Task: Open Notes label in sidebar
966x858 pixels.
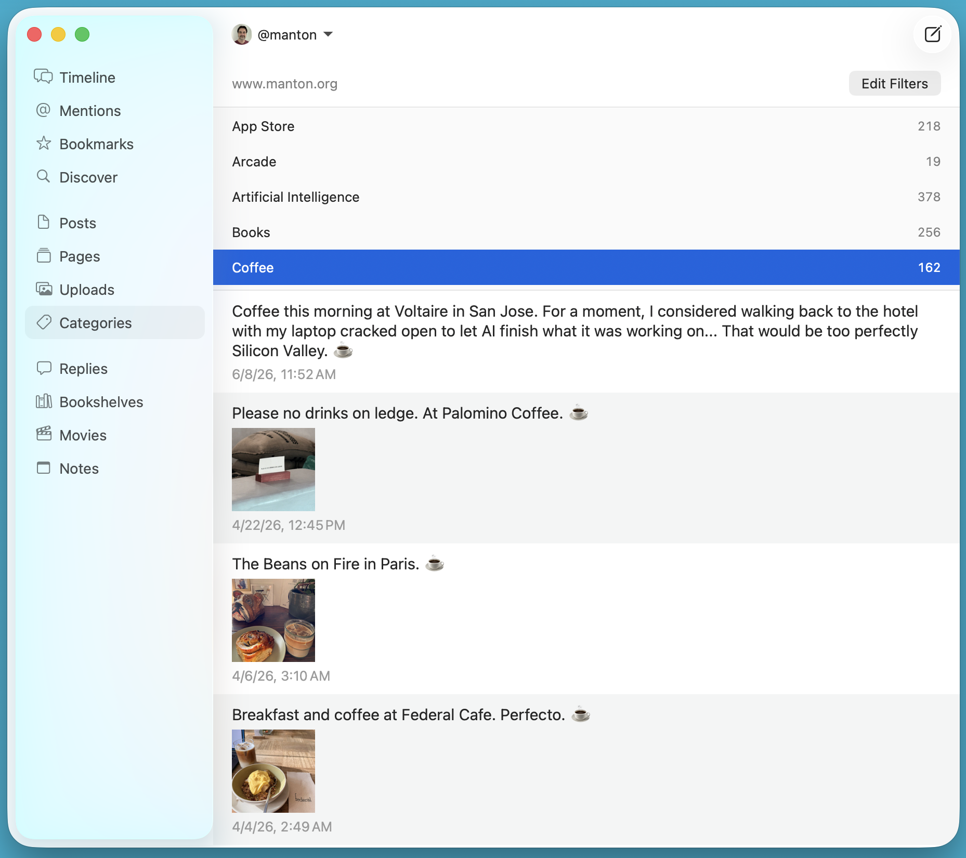Action: pyautogui.click(x=79, y=468)
